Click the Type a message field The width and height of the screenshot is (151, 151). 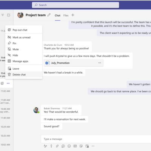click(96, 139)
